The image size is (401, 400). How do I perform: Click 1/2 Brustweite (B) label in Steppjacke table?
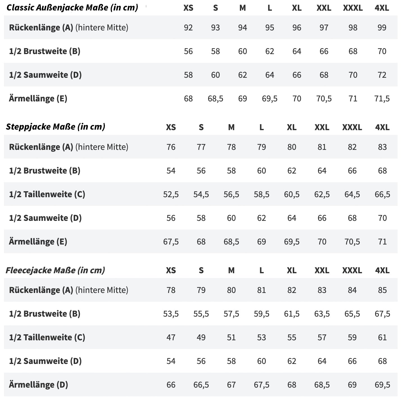(44, 171)
